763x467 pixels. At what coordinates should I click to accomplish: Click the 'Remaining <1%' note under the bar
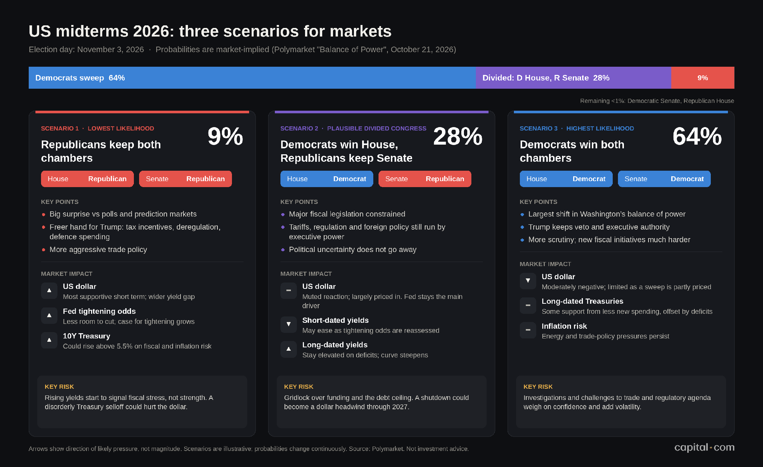657,101
